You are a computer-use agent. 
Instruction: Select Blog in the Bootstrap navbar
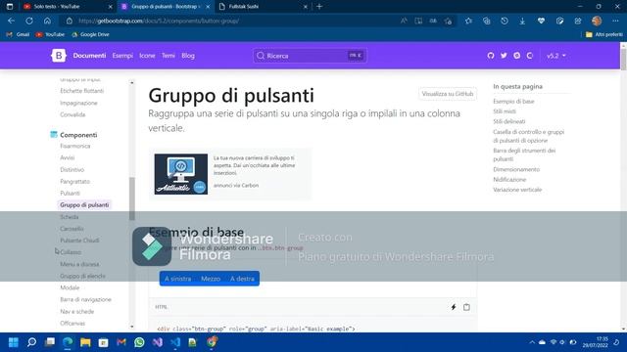[x=188, y=56]
